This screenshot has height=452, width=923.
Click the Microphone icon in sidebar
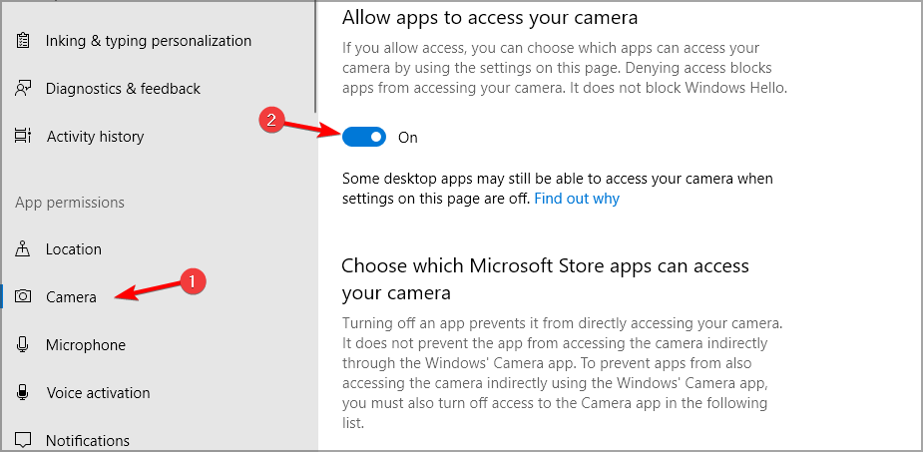pos(22,345)
